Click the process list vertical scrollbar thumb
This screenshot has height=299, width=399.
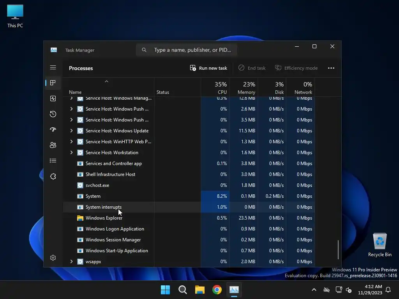338,250
